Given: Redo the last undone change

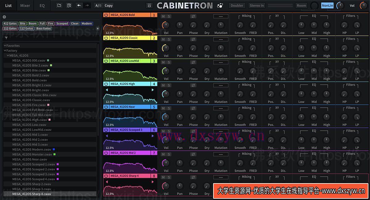Looking at the screenshot, I should point(87,6).
